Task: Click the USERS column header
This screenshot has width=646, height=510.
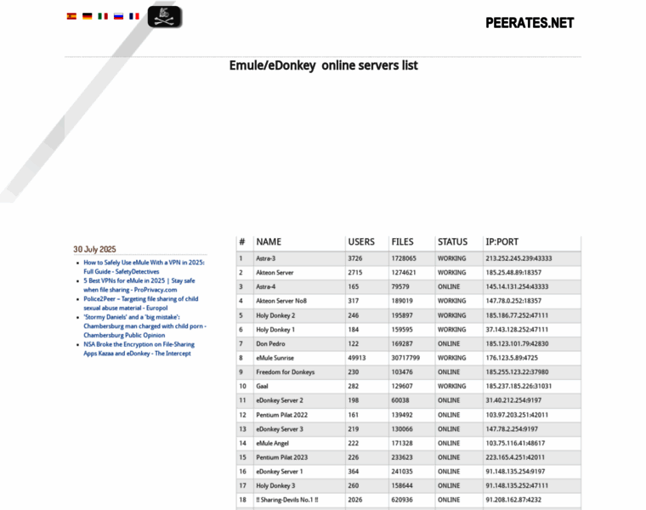Action: tap(361, 241)
